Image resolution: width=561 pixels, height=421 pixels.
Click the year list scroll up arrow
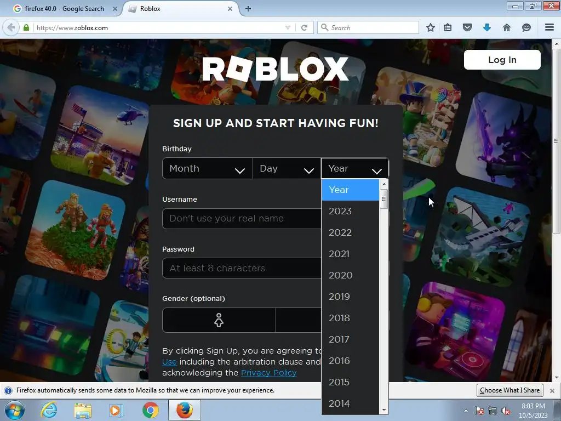click(x=384, y=184)
